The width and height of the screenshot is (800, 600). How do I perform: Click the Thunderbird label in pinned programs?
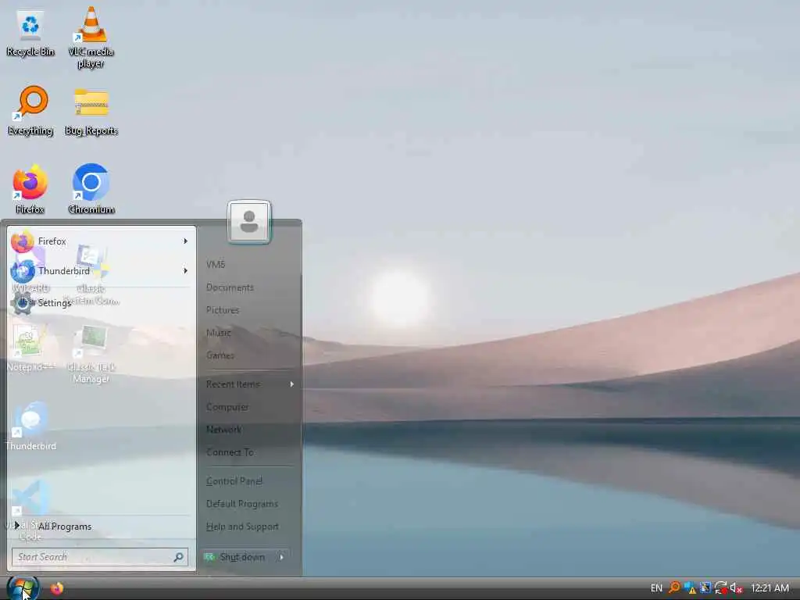pyautogui.click(x=64, y=271)
